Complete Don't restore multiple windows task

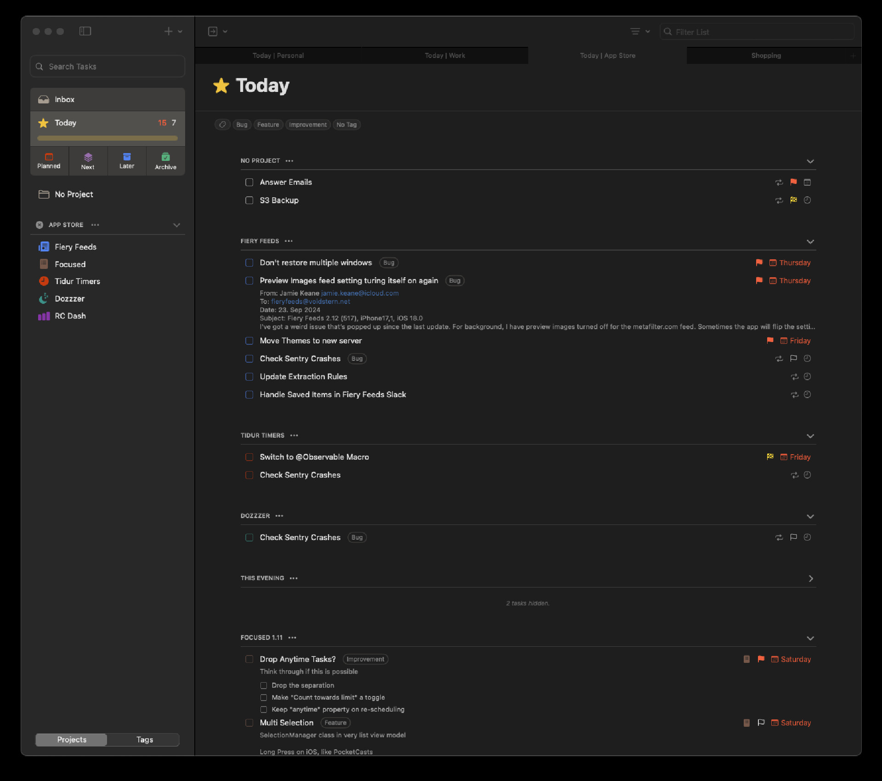pos(249,262)
